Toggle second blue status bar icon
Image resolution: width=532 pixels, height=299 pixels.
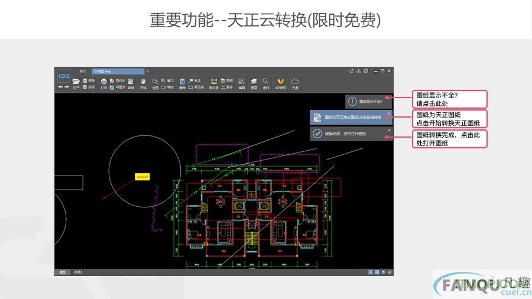tap(377, 272)
